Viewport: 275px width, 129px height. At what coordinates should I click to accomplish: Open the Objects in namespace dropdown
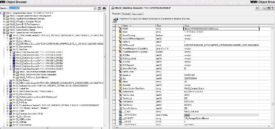click(x=95, y=8)
